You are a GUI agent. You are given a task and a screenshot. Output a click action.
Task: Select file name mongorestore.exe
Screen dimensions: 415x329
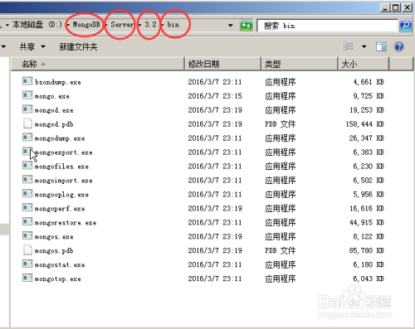(66, 223)
